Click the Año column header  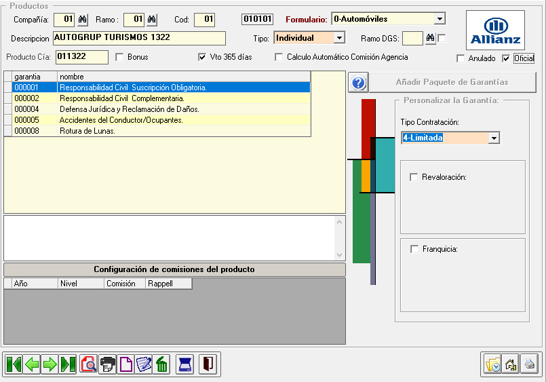[x=35, y=284]
